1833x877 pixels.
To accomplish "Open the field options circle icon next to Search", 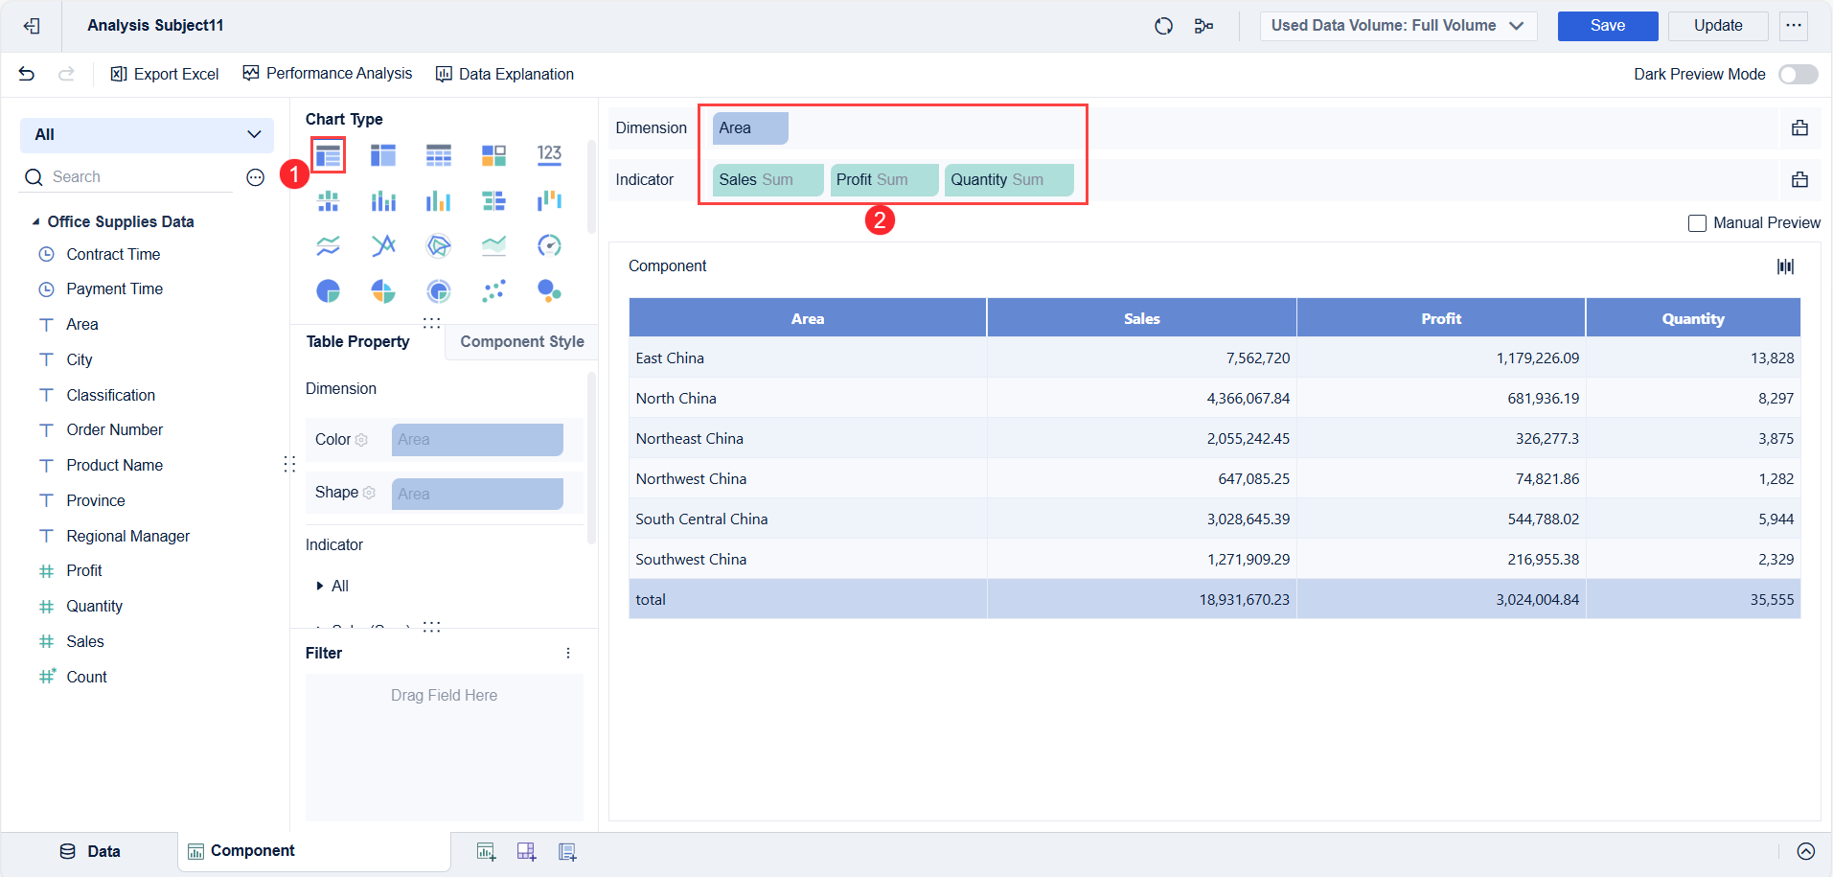I will click(x=255, y=177).
